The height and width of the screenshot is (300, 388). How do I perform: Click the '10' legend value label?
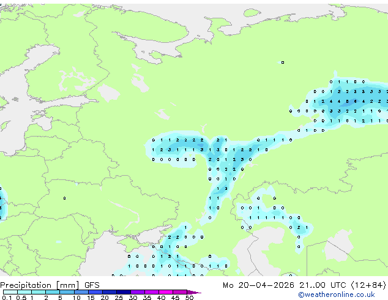pyautogui.click(x=76, y=298)
